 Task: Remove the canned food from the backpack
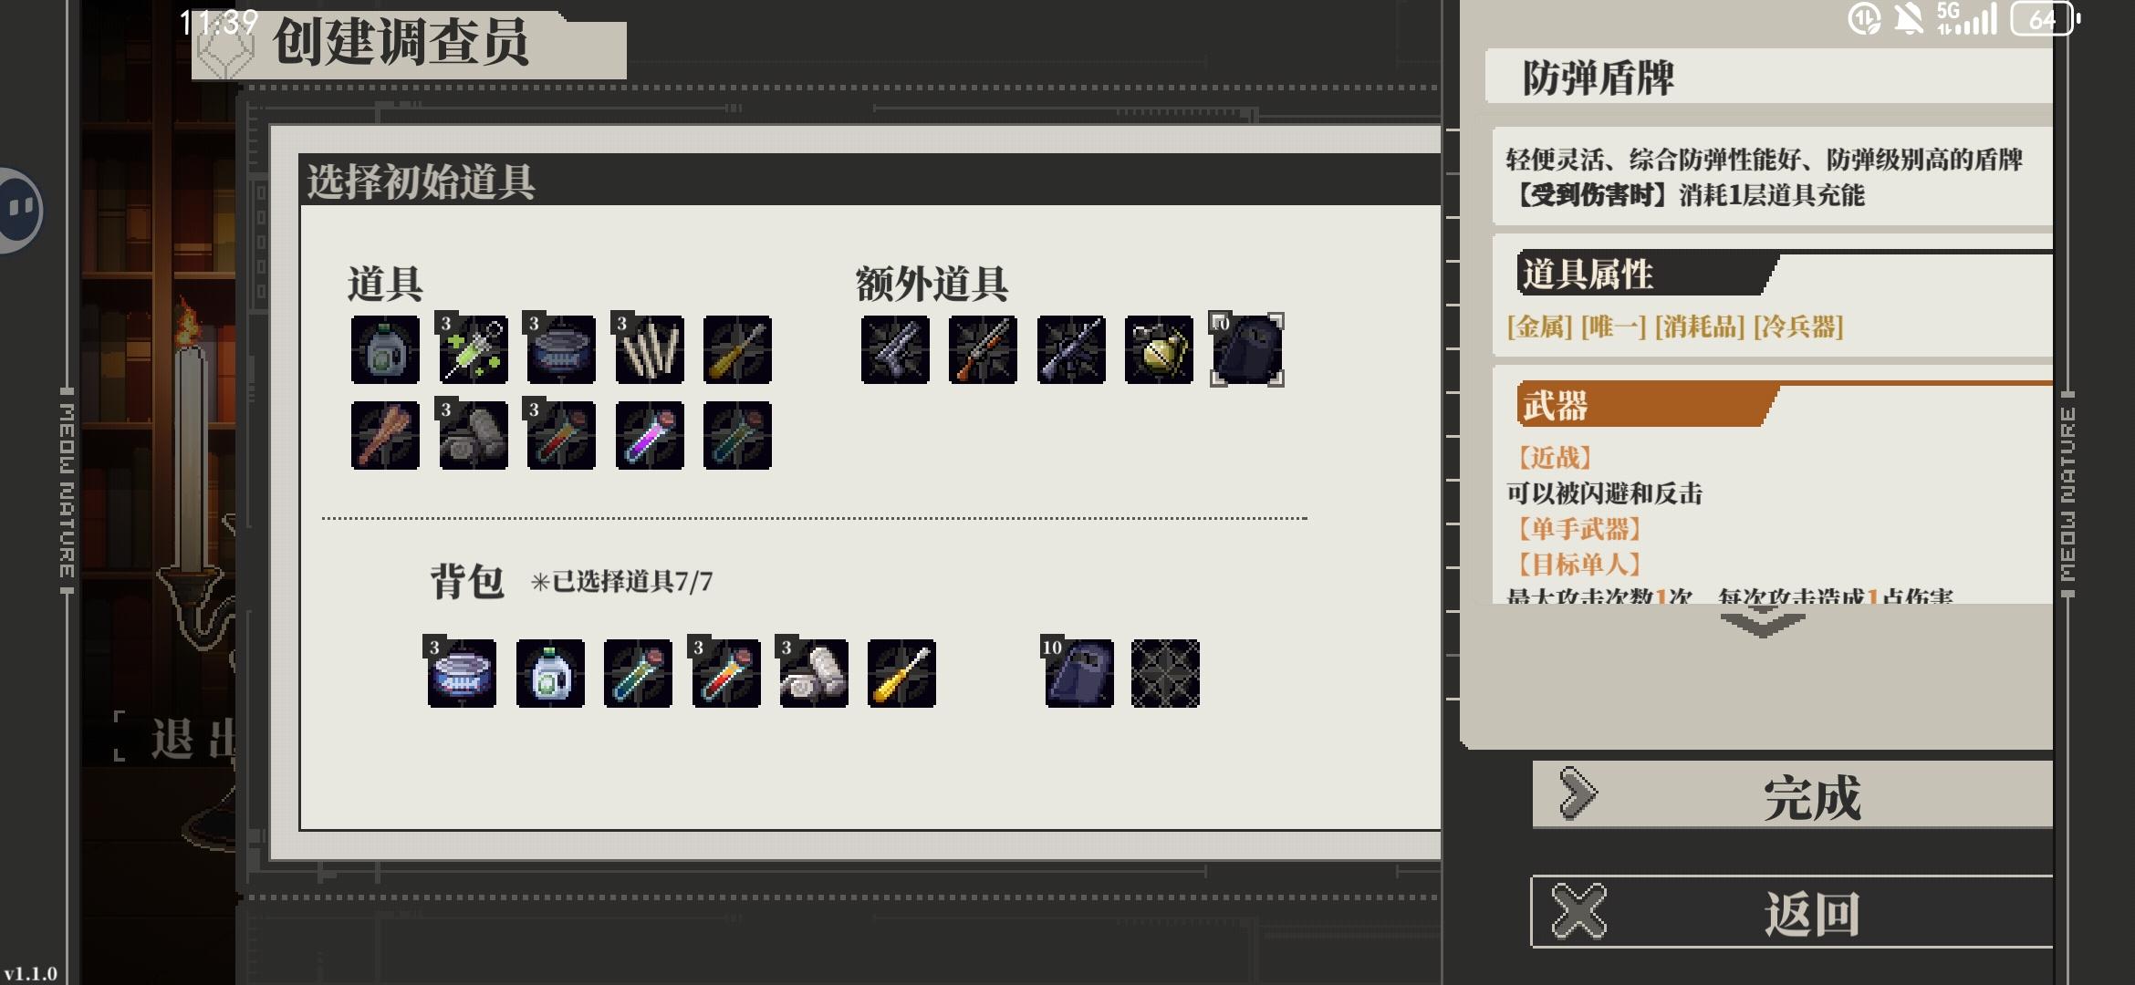(x=462, y=673)
